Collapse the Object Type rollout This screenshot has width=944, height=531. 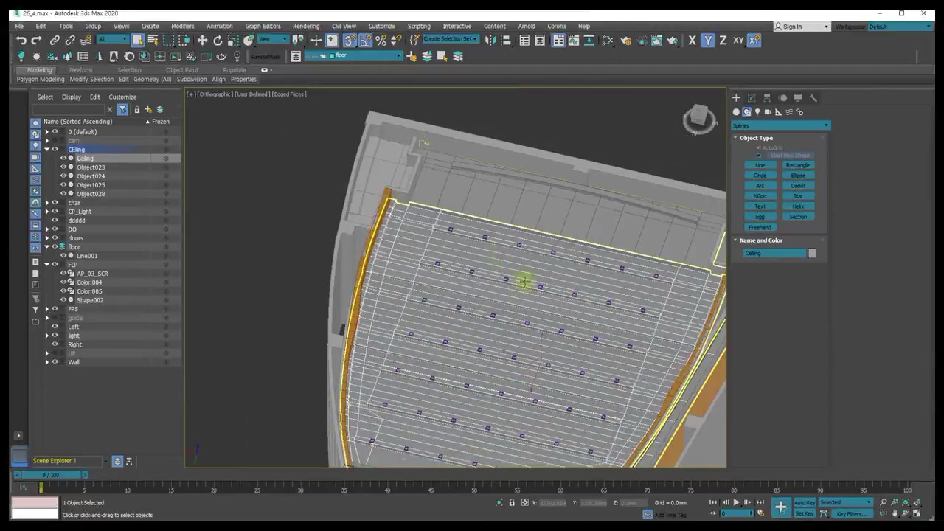(735, 138)
